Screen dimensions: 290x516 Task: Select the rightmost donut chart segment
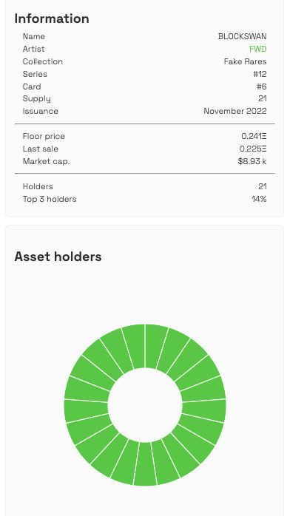204,410
